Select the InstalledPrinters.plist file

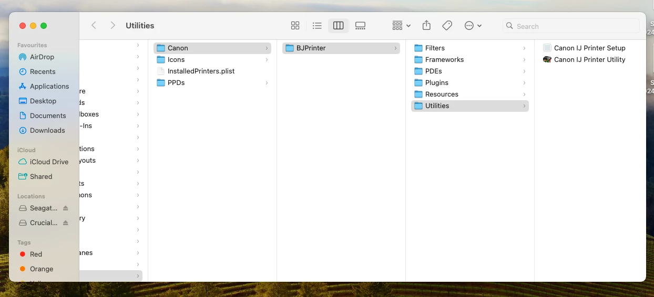click(212, 71)
